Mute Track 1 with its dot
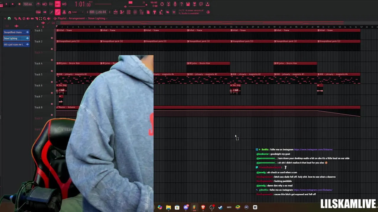Image resolution: width=378 pixels, height=212 pixels. tap(52, 38)
